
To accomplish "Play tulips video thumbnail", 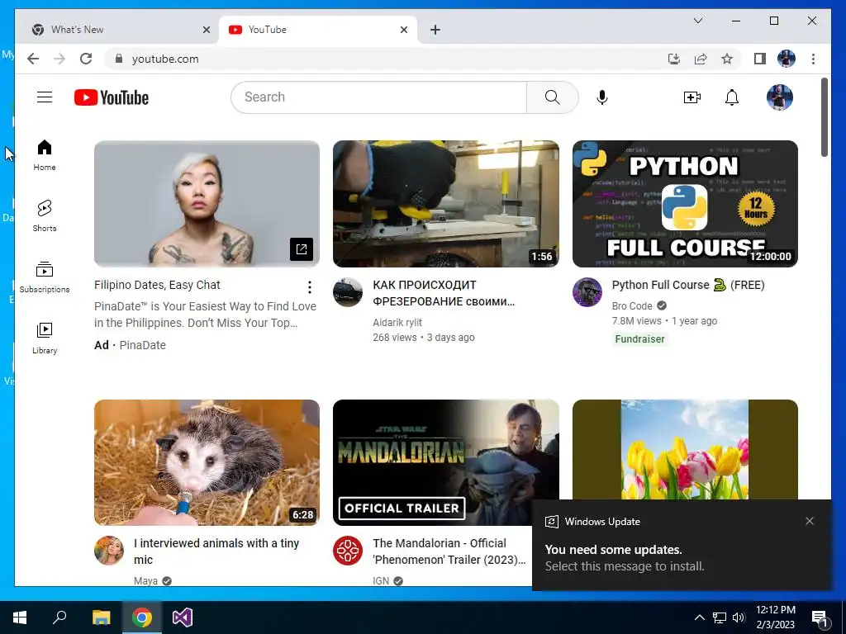I will point(685,449).
